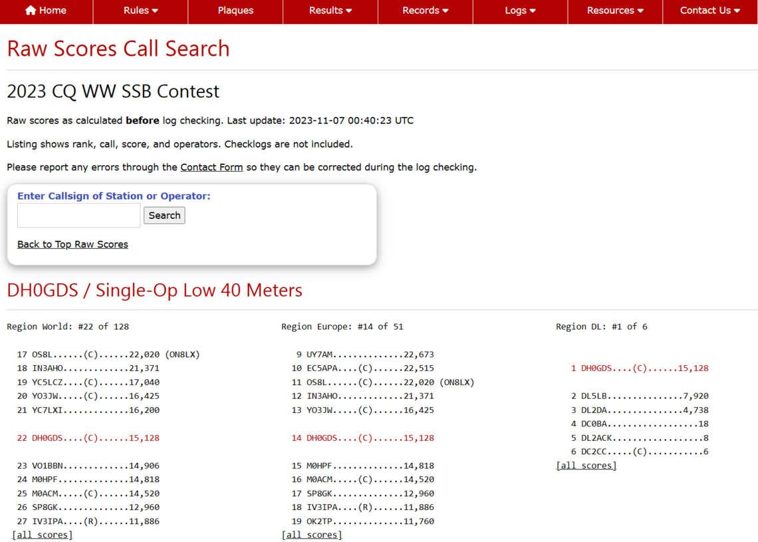Image resolution: width=758 pixels, height=542 pixels.
Task: Select the 2023 CQ WW SSB Contest heading
Action: pyautogui.click(x=113, y=91)
